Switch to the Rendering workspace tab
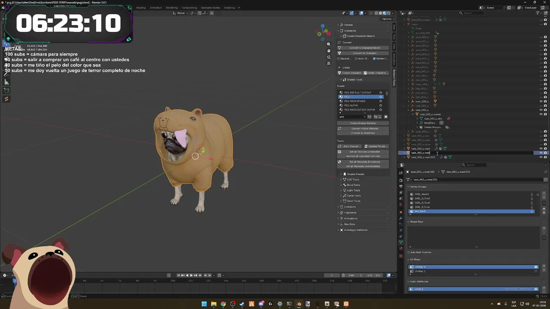Image resolution: width=550 pixels, height=309 pixels. click(171, 8)
